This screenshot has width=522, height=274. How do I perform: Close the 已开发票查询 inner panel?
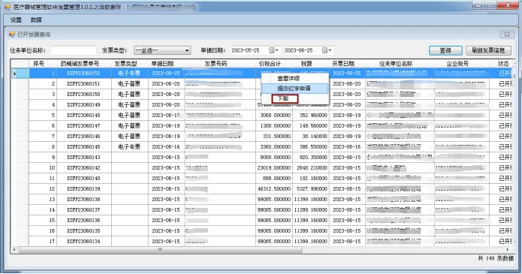pos(507,35)
